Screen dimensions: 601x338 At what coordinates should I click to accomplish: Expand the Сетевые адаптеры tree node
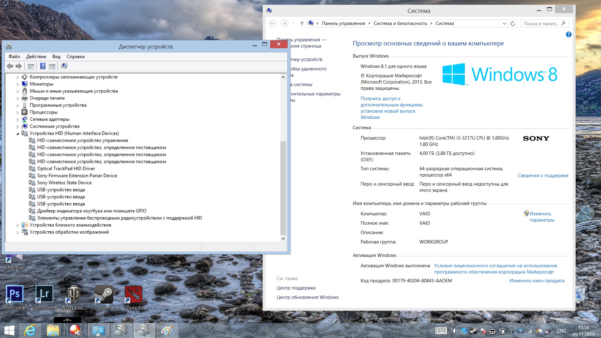point(18,120)
